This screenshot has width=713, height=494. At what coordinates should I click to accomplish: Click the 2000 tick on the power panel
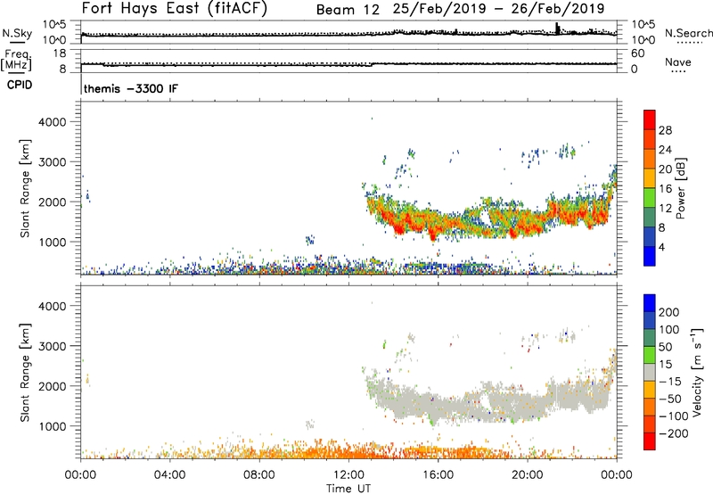coord(53,202)
